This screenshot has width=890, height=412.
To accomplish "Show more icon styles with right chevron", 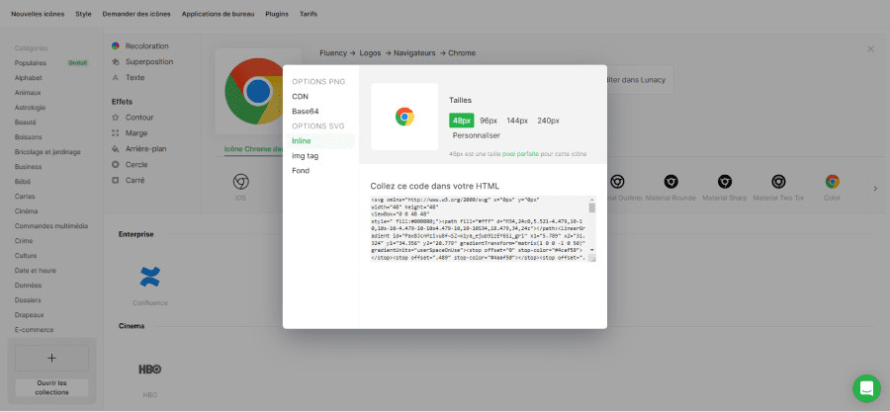I will pos(875,188).
